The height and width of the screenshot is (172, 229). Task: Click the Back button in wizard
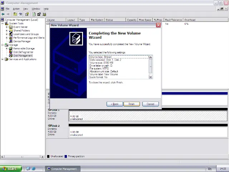pyautogui.click(x=114, y=104)
